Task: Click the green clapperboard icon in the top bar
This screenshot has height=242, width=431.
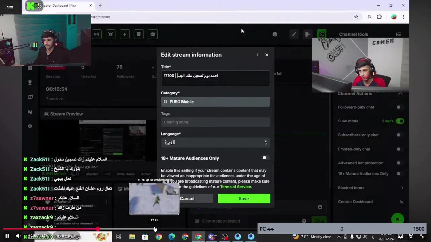Action: pos(322,34)
